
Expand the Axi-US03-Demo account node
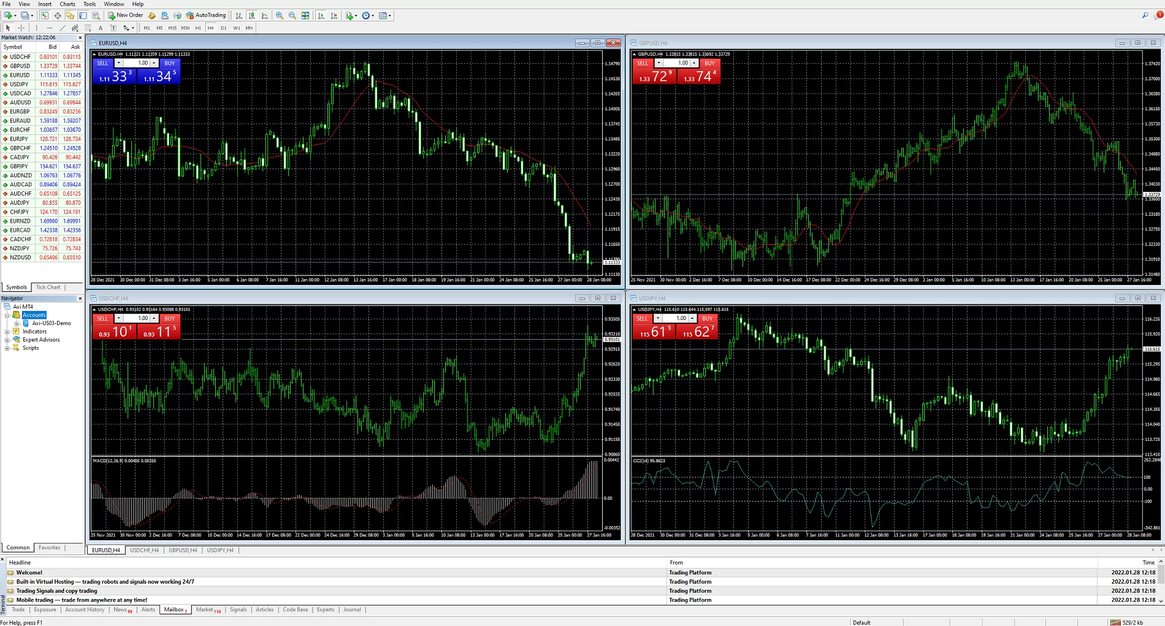tap(17, 323)
